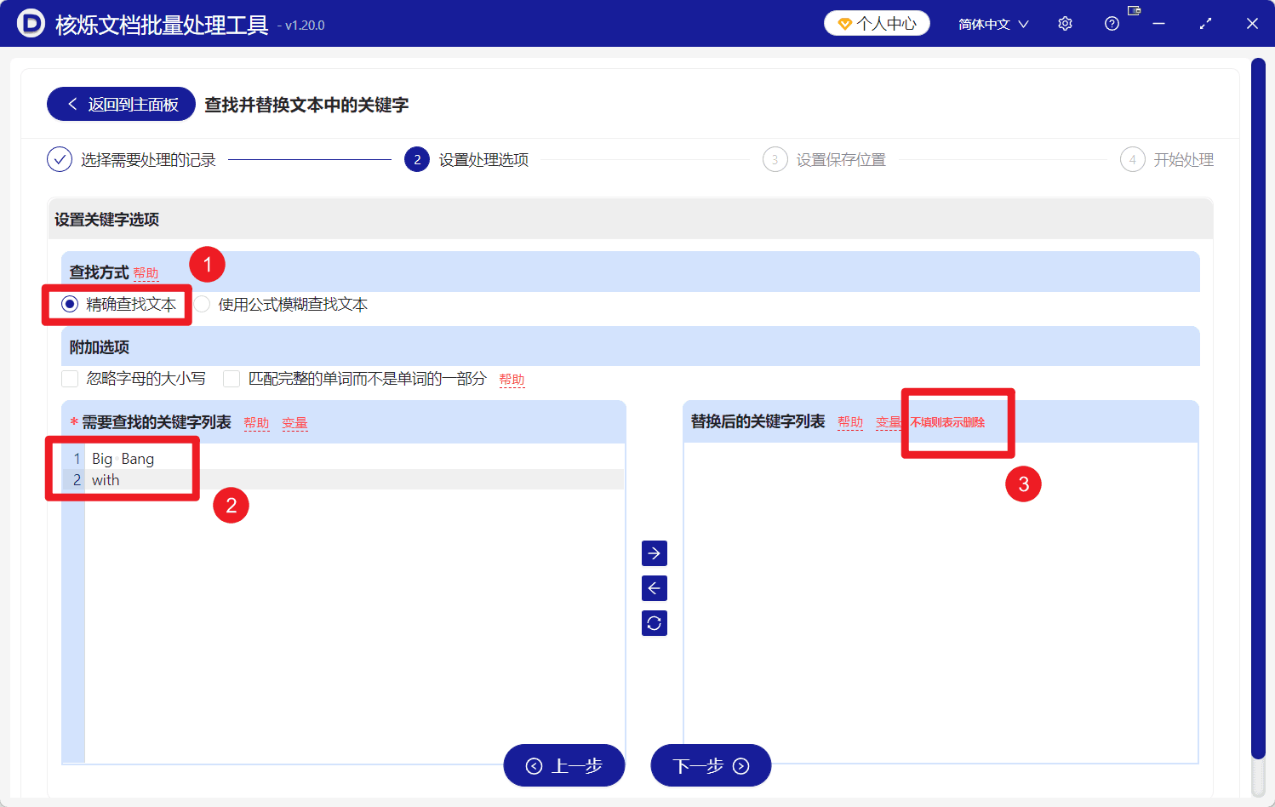This screenshot has height=807, width=1275.
Task: Click the 个人中心 button in the title bar
Action: point(877,23)
